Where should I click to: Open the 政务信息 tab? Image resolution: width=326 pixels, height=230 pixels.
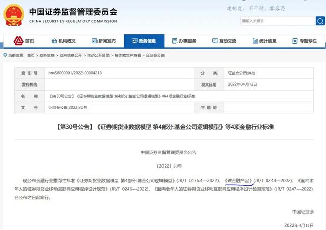pos(144,41)
